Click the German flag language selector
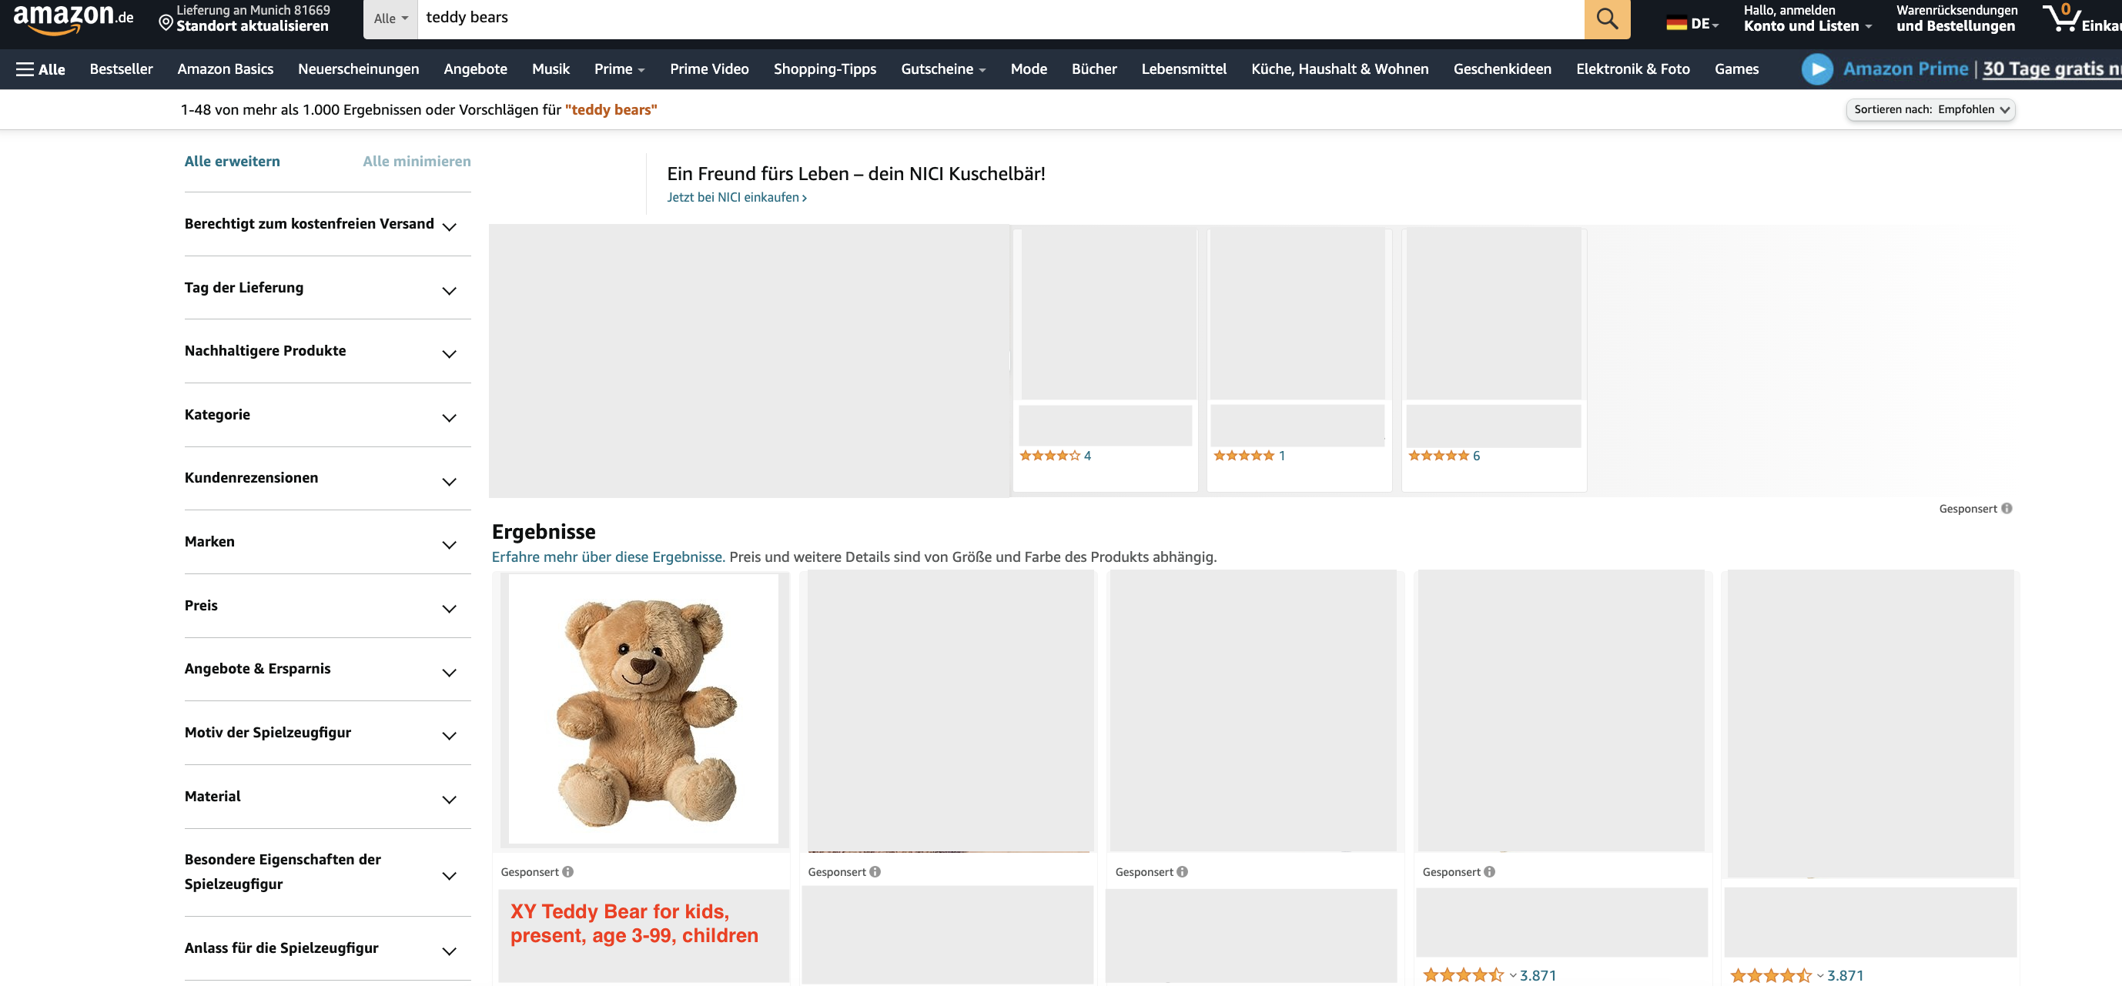Screen dimensions: 2122x986 click(x=1692, y=24)
